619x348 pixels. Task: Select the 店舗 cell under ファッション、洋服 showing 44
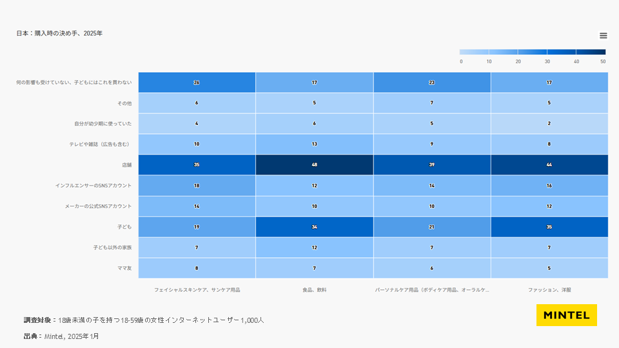pos(549,165)
